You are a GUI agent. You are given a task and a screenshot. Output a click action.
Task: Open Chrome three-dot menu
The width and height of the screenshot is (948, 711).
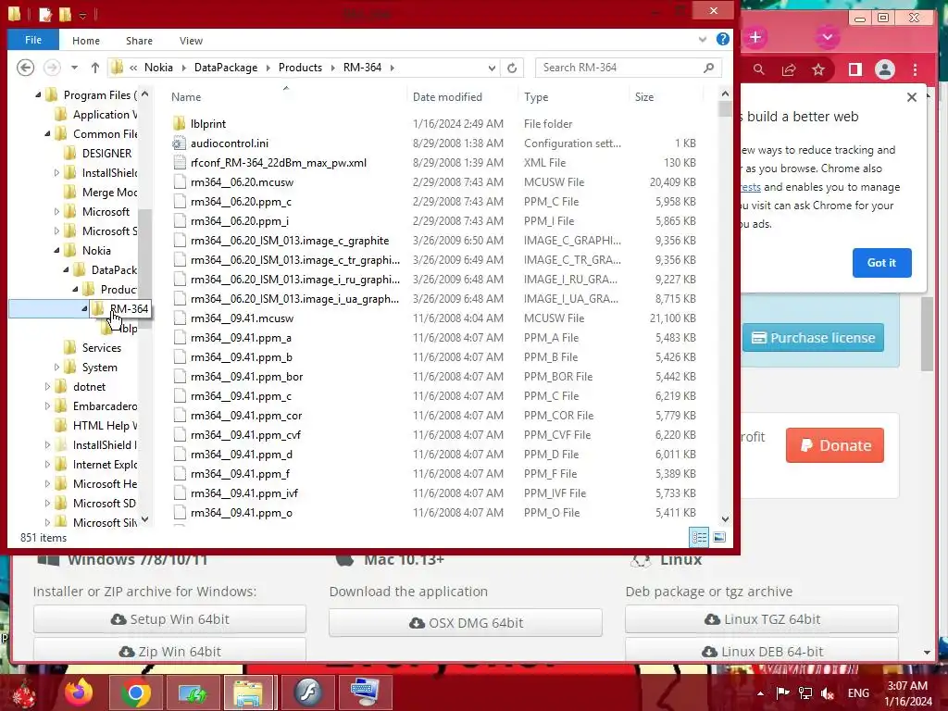coord(915,69)
